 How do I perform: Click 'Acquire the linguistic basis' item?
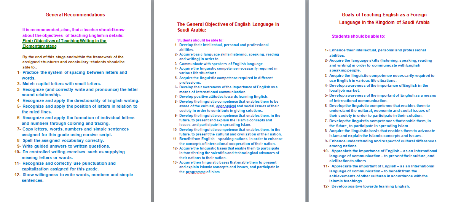tap(382, 133)
